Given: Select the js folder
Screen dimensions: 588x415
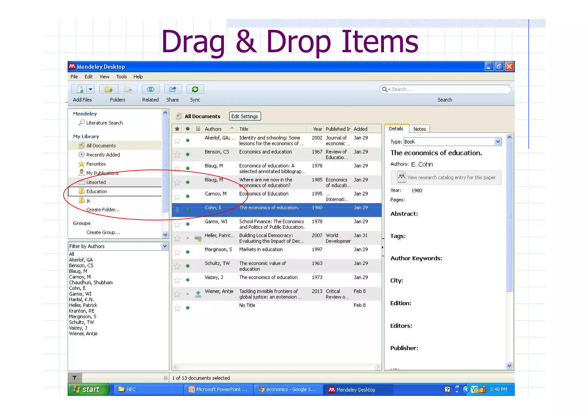Looking at the screenshot, I should (x=88, y=200).
